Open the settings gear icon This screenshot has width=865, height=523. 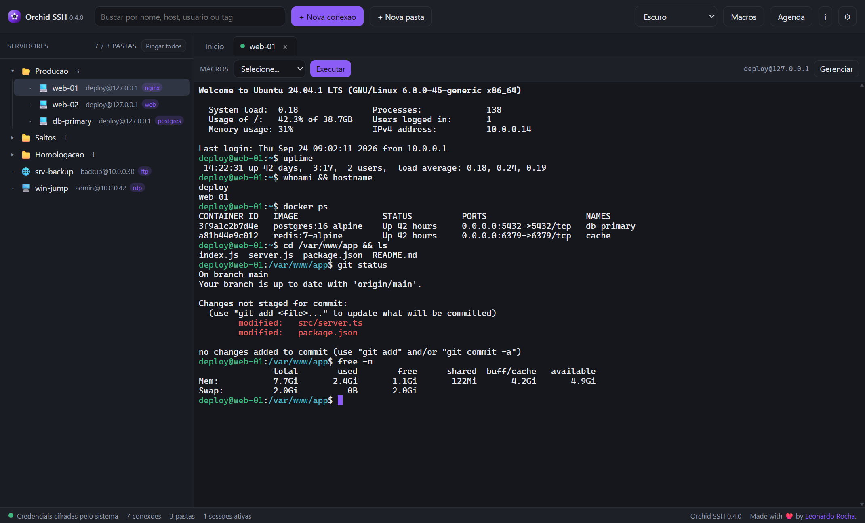click(x=847, y=17)
